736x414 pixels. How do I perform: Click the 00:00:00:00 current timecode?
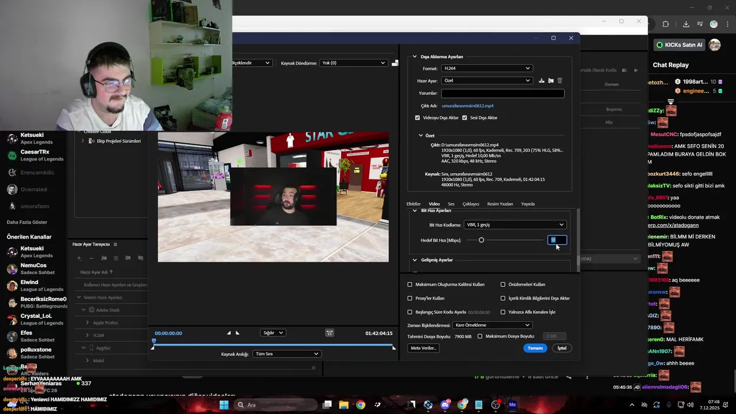coord(168,333)
